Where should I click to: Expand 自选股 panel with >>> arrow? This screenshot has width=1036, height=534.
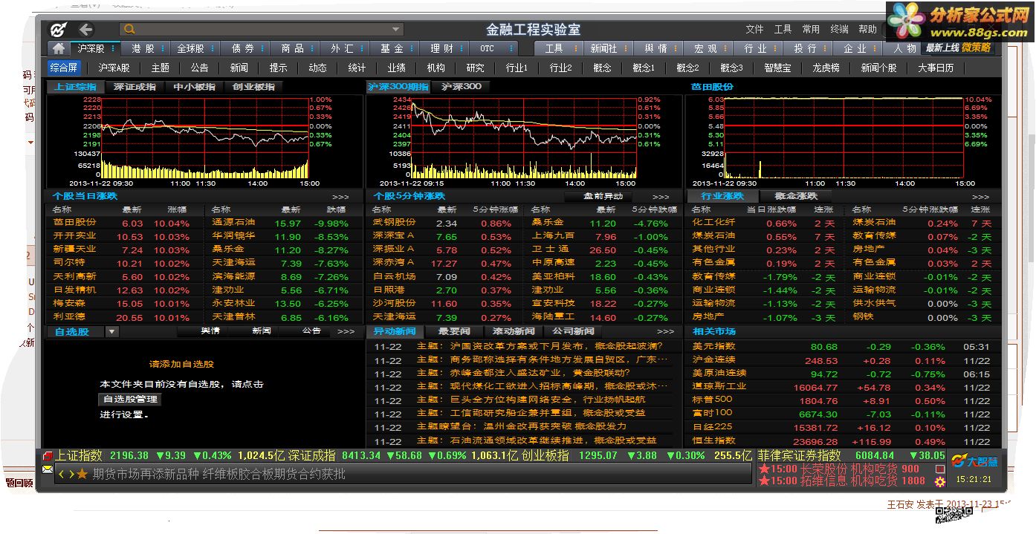pos(346,332)
